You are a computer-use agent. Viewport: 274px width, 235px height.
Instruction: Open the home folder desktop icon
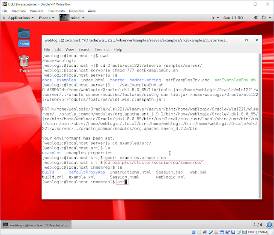pos(24,37)
